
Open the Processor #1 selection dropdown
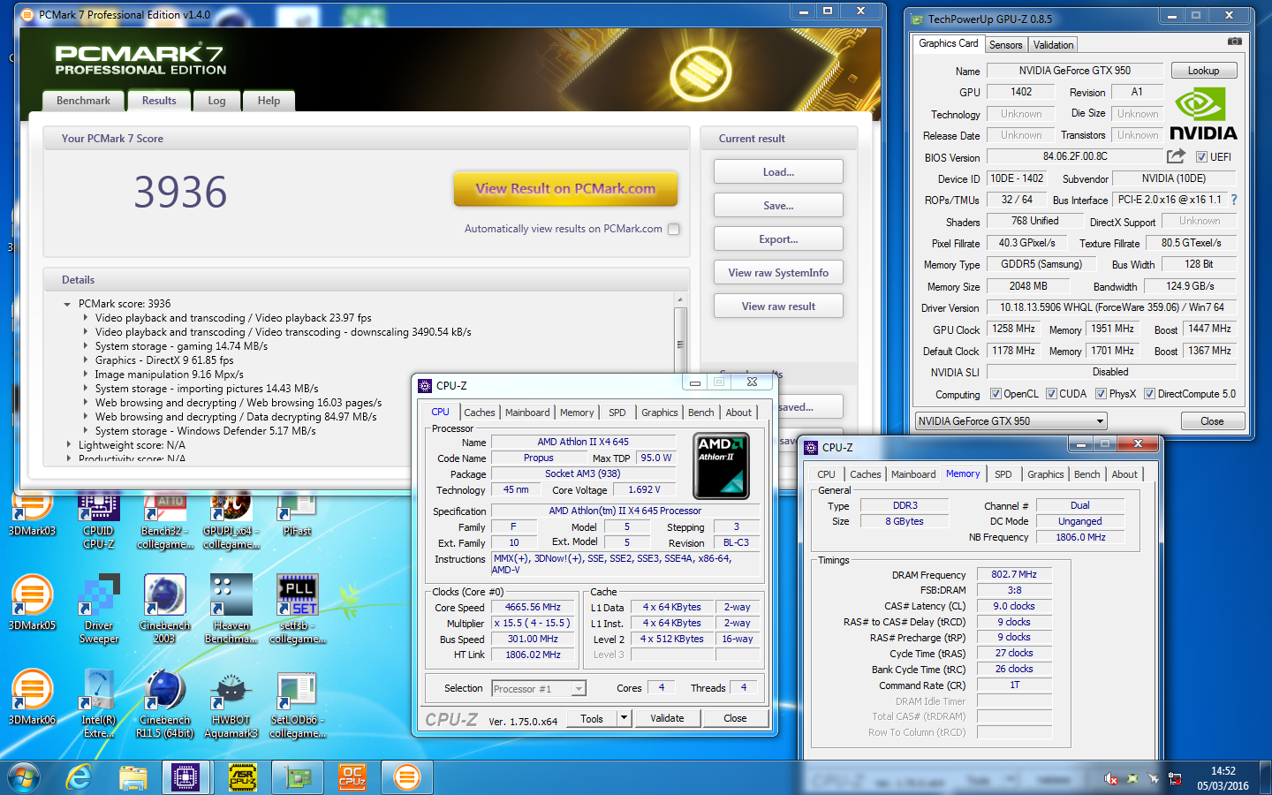coord(539,689)
